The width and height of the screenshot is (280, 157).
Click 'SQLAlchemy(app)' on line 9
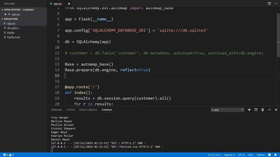(x=94, y=42)
